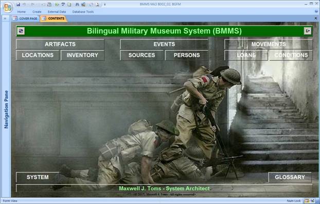Click the Find binoculars icon in quick toolbar
The width and height of the screenshot is (320, 204).
77,4
